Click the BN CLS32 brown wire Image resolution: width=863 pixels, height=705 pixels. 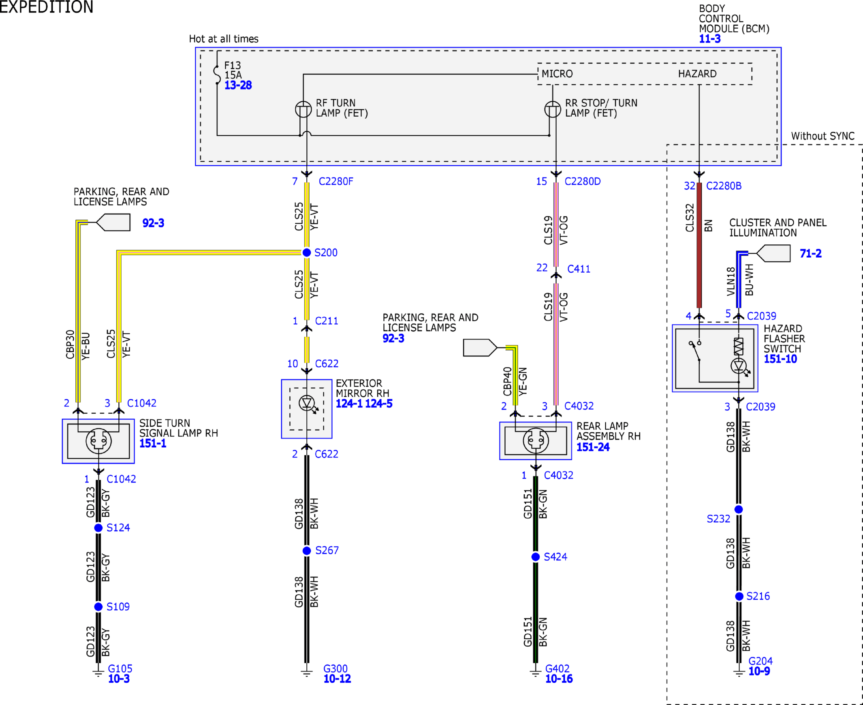[699, 245]
